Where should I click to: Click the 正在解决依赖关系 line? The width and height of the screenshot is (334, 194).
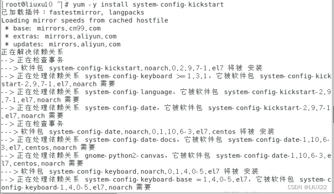click(x=28, y=52)
